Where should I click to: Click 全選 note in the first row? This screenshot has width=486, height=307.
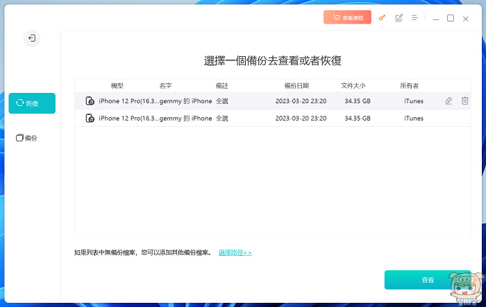click(222, 101)
